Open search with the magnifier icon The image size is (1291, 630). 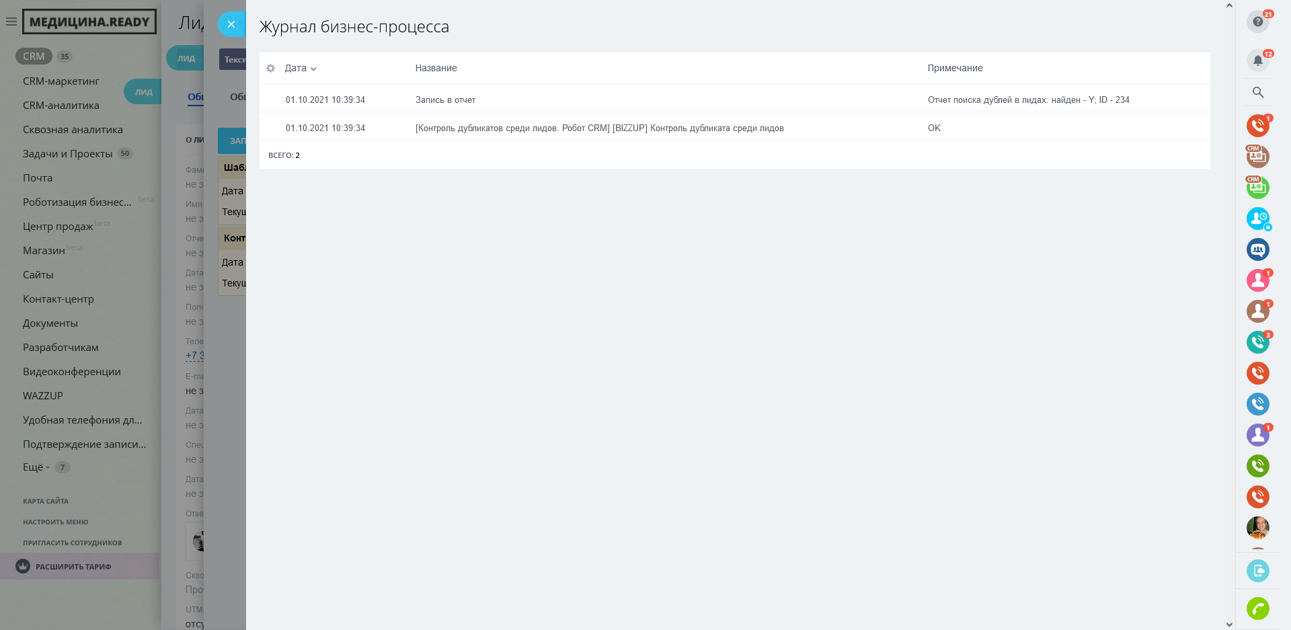1258,93
